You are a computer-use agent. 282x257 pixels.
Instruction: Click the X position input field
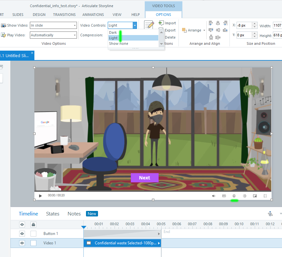pyautogui.click(x=244, y=25)
